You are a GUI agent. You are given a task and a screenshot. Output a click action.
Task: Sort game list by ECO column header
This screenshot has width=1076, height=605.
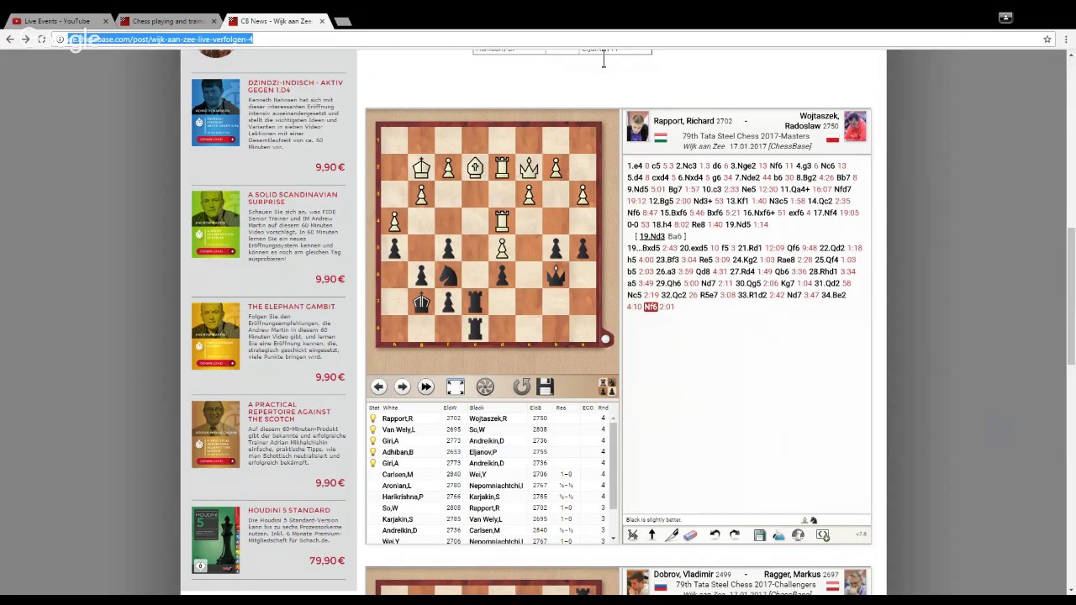coord(587,408)
